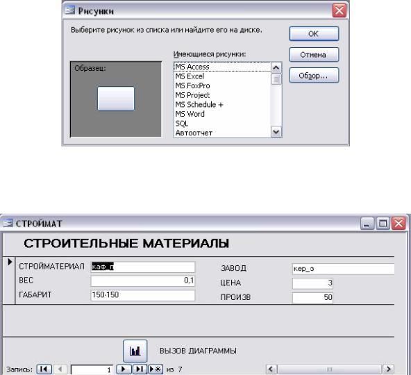This screenshot has width=411, height=375.
Task: Minimize the СТРОЙМАТ window
Action: [367, 224]
